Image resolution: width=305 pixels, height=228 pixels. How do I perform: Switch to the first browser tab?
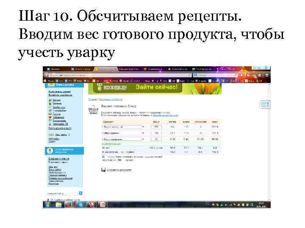(55, 69)
